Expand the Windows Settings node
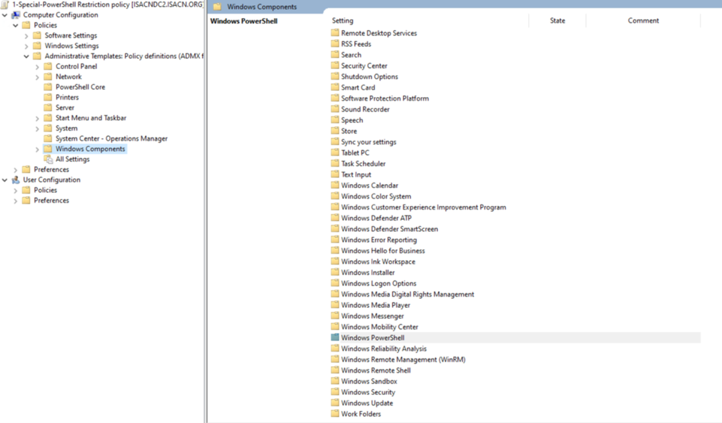Image resolution: width=722 pixels, height=423 pixels. tap(26, 46)
